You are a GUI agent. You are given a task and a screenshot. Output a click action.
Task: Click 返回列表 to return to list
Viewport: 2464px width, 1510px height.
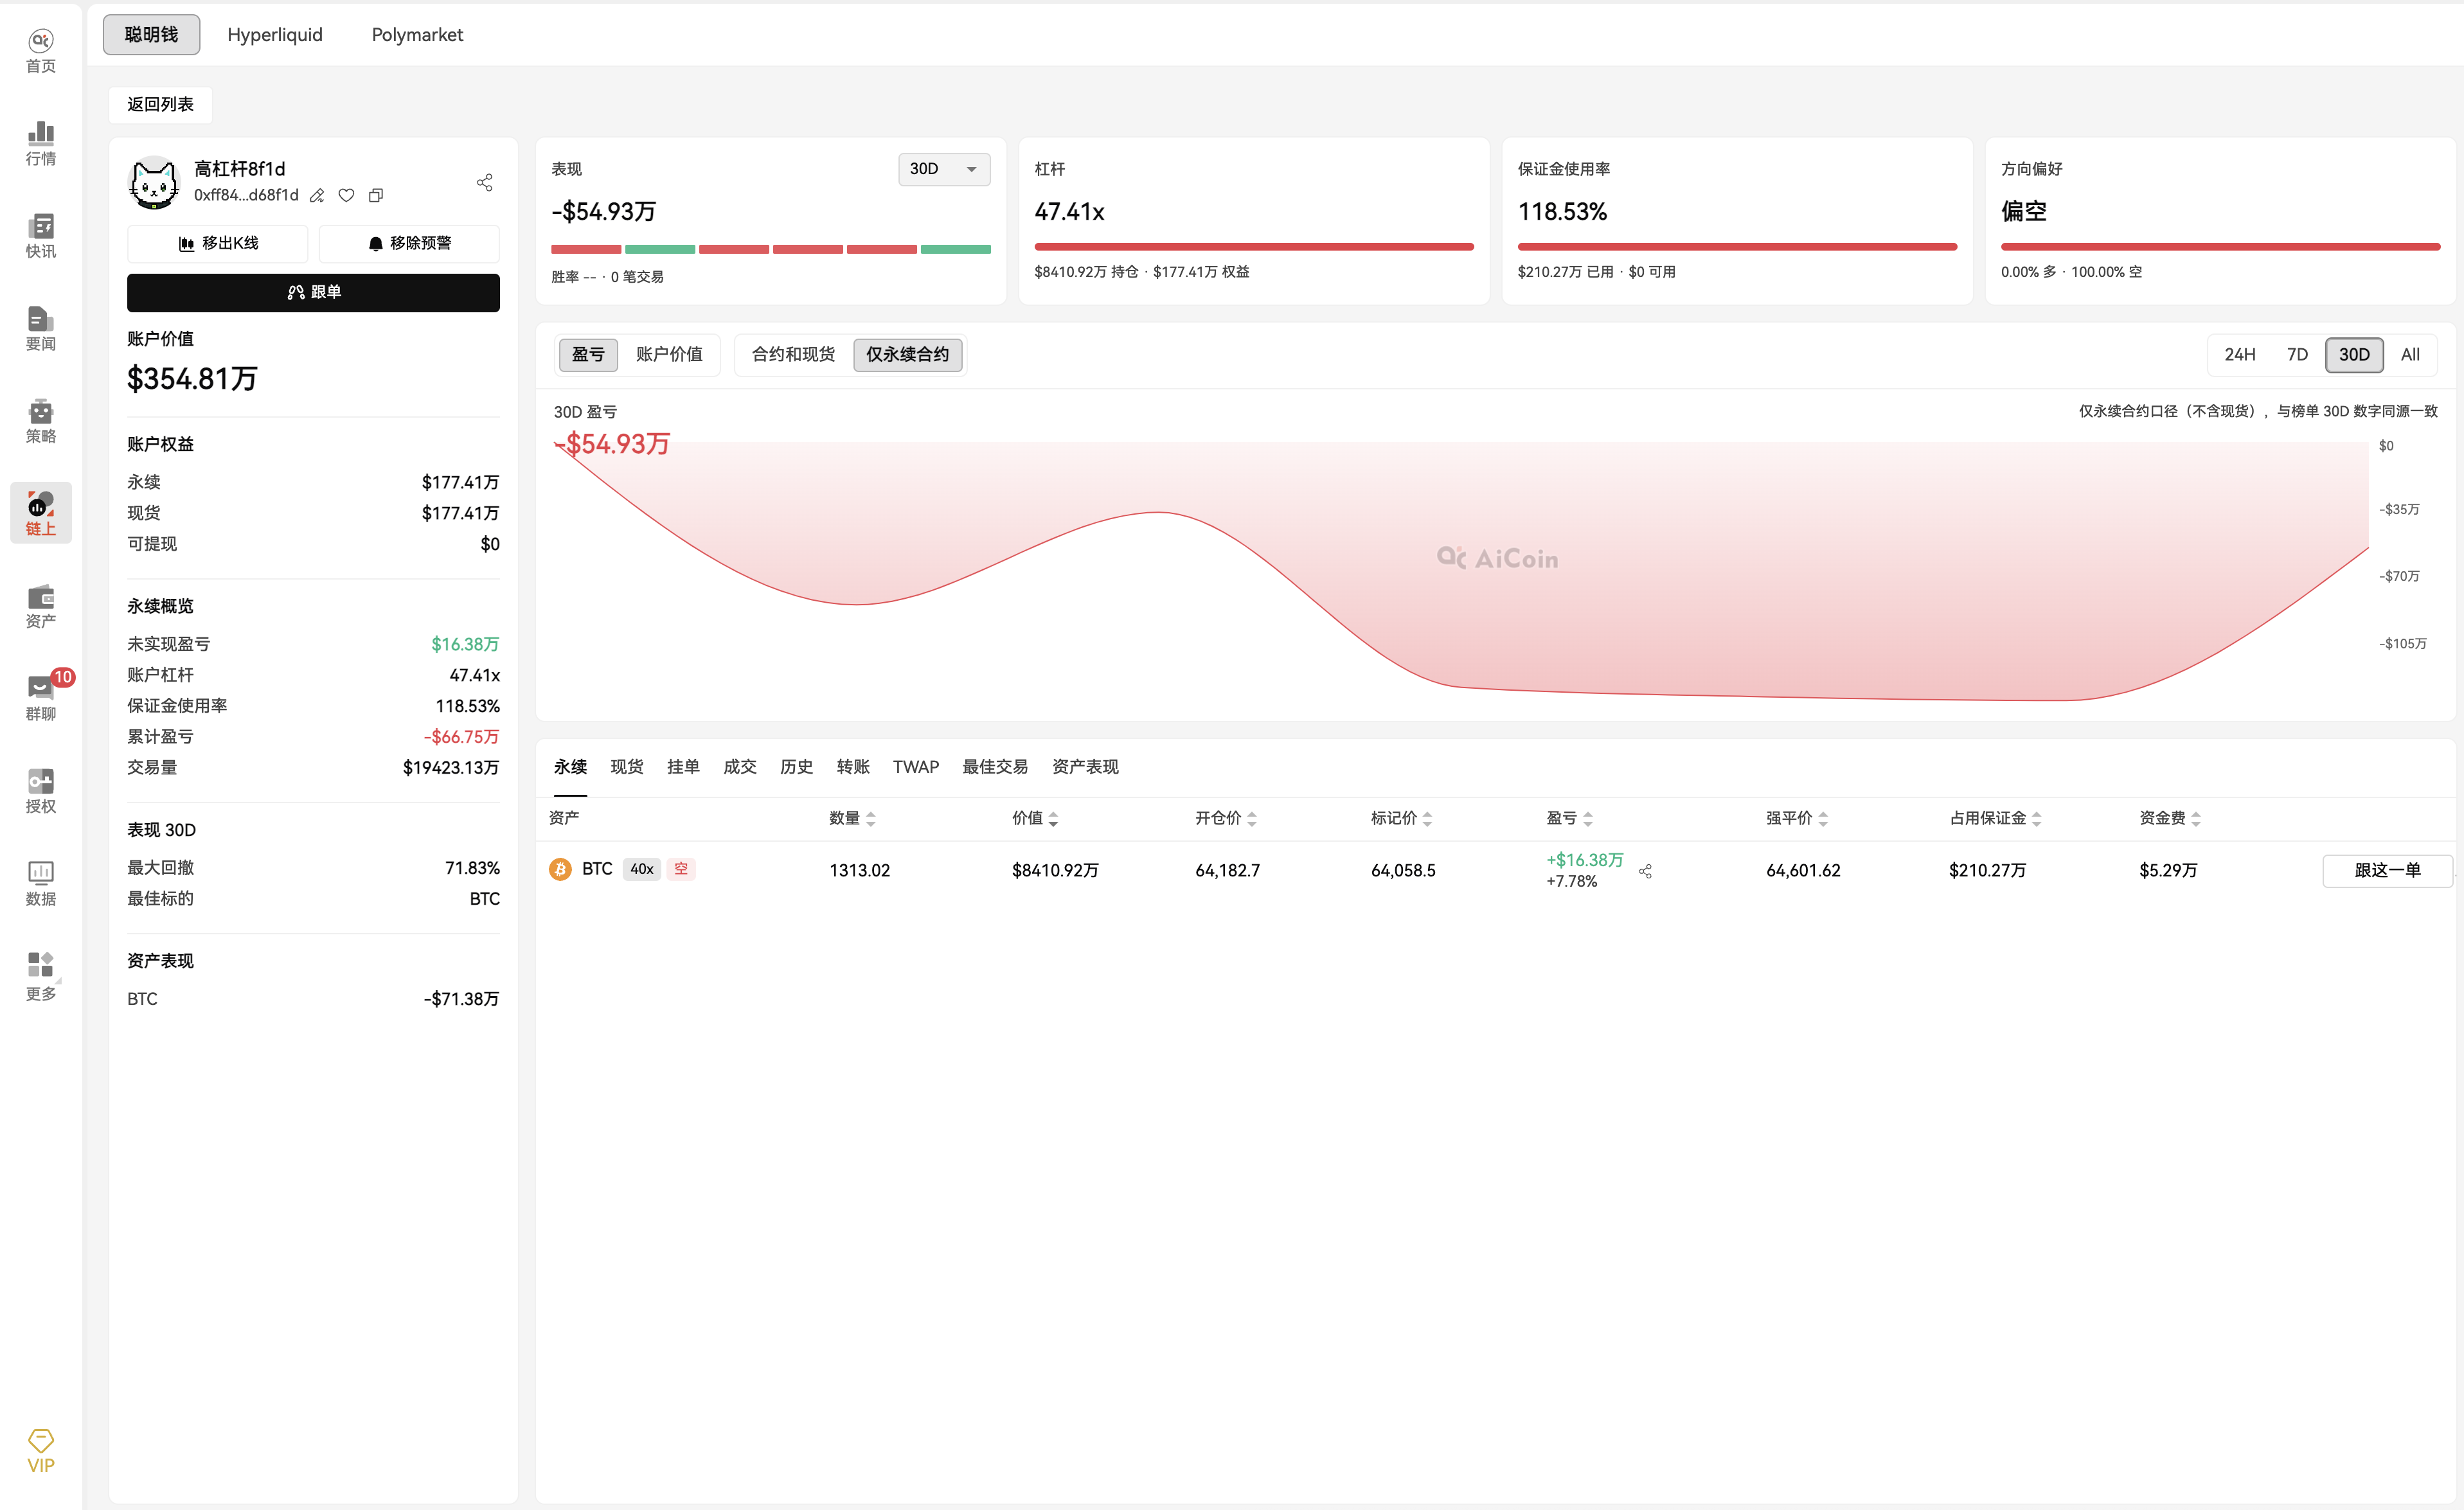tap(160, 104)
